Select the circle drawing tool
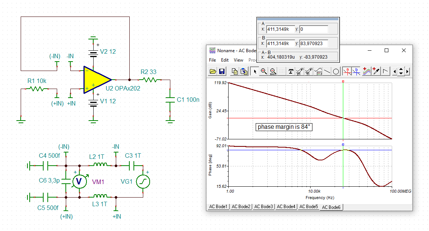The width and height of the screenshot is (429, 231). tap(336, 72)
